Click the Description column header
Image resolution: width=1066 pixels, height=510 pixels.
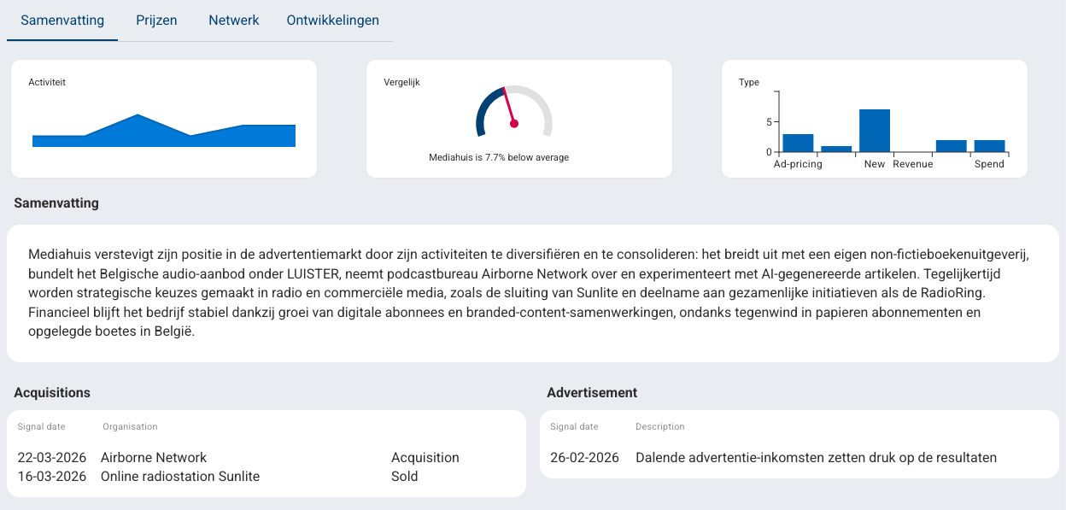pos(659,426)
